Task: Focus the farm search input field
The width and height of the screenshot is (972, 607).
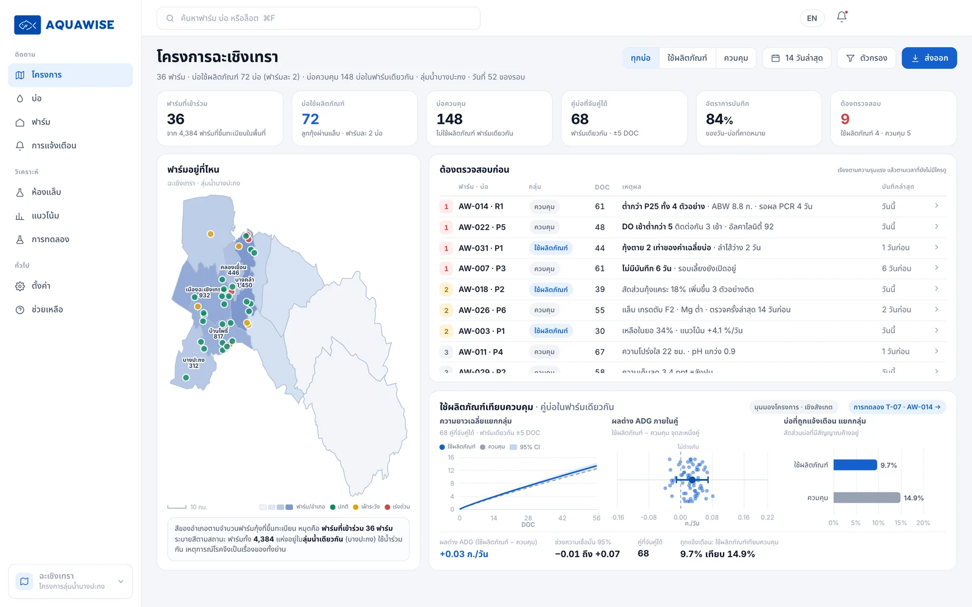Action: click(x=318, y=18)
